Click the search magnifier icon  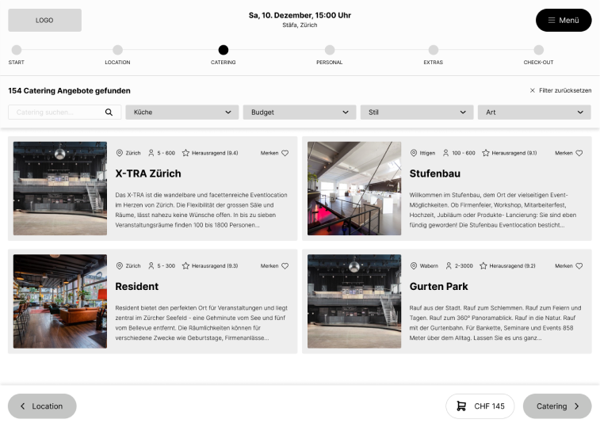point(109,112)
